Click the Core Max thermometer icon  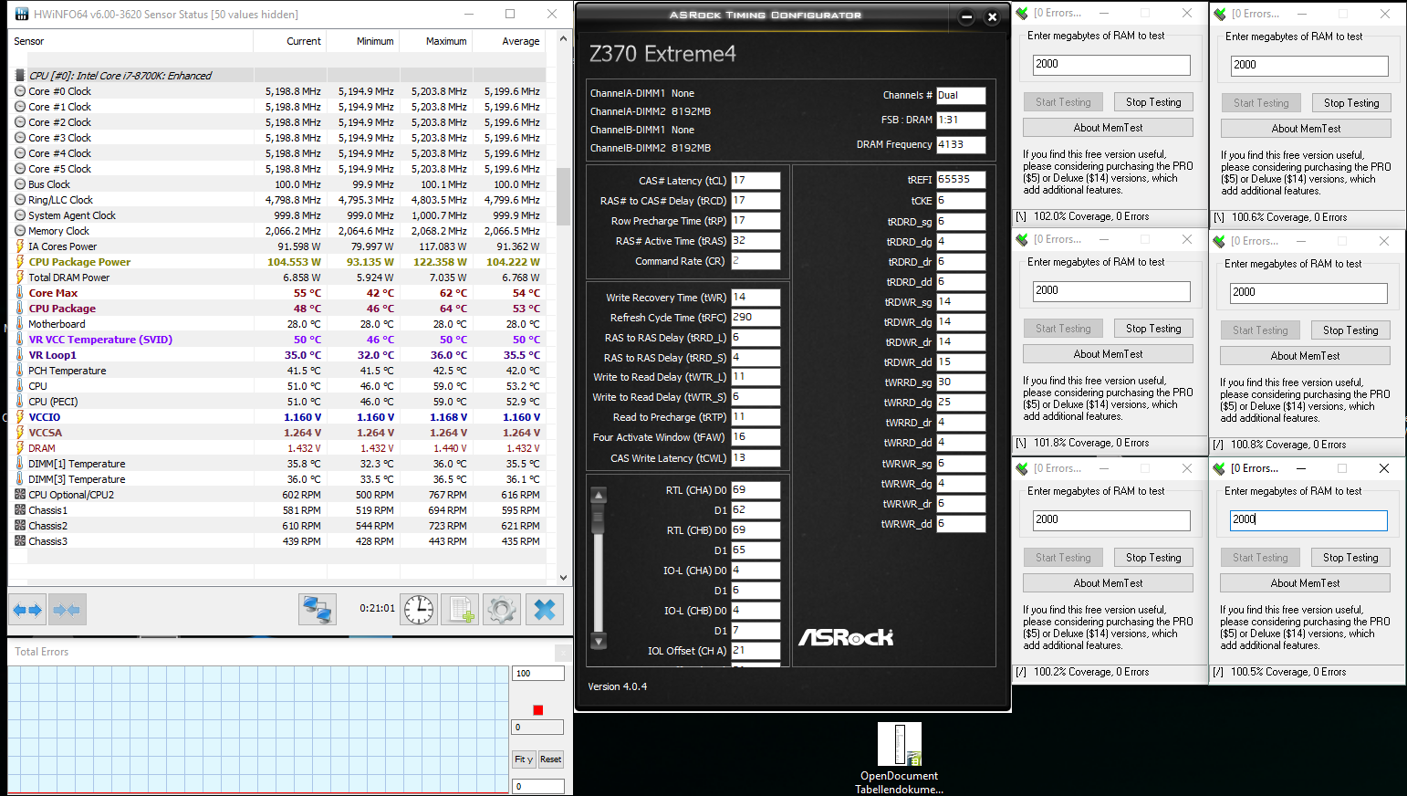(x=20, y=293)
